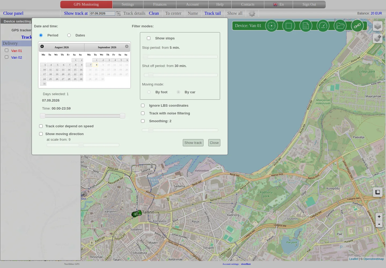Viewport: 386px width, 268px height.
Task: Click the Name toolbar item
Action: click(193, 13)
